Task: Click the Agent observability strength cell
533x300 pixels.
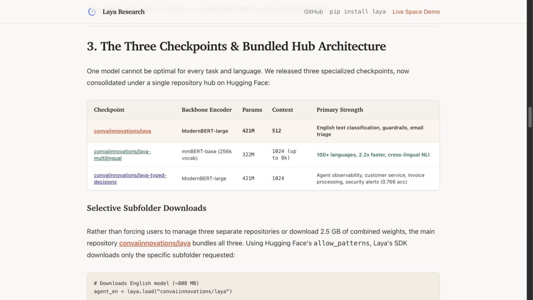Action: tap(370, 178)
